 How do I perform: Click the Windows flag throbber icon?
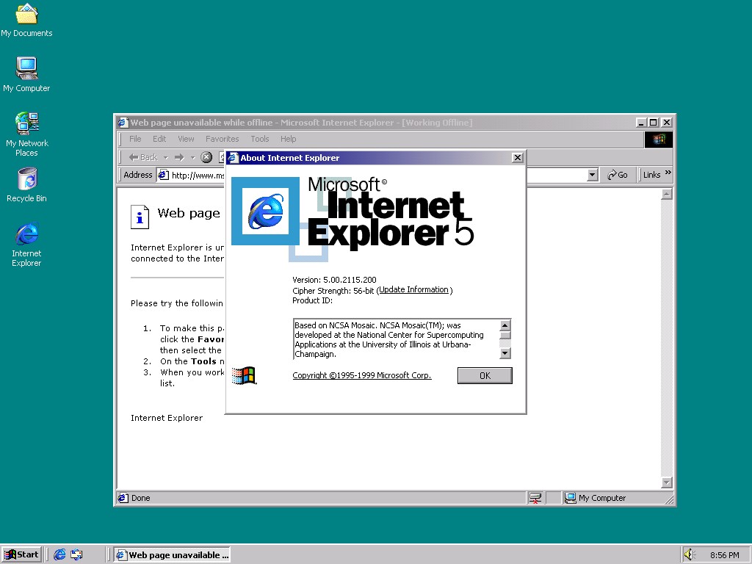point(659,139)
